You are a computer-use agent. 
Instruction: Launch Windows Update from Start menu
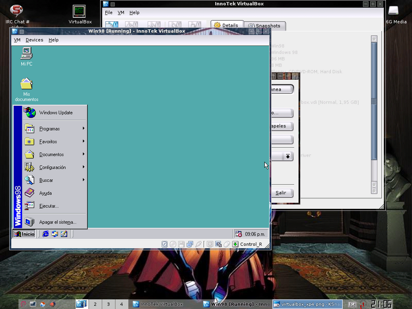pos(55,112)
